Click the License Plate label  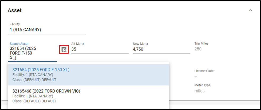[204, 71]
